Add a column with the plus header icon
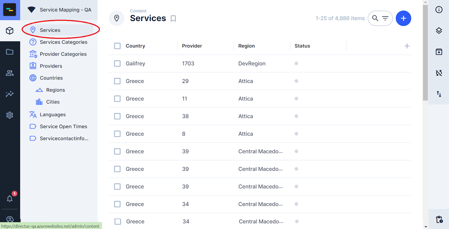The width and height of the screenshot is (449, 229). pyautogui.click(x=407, y=46)
